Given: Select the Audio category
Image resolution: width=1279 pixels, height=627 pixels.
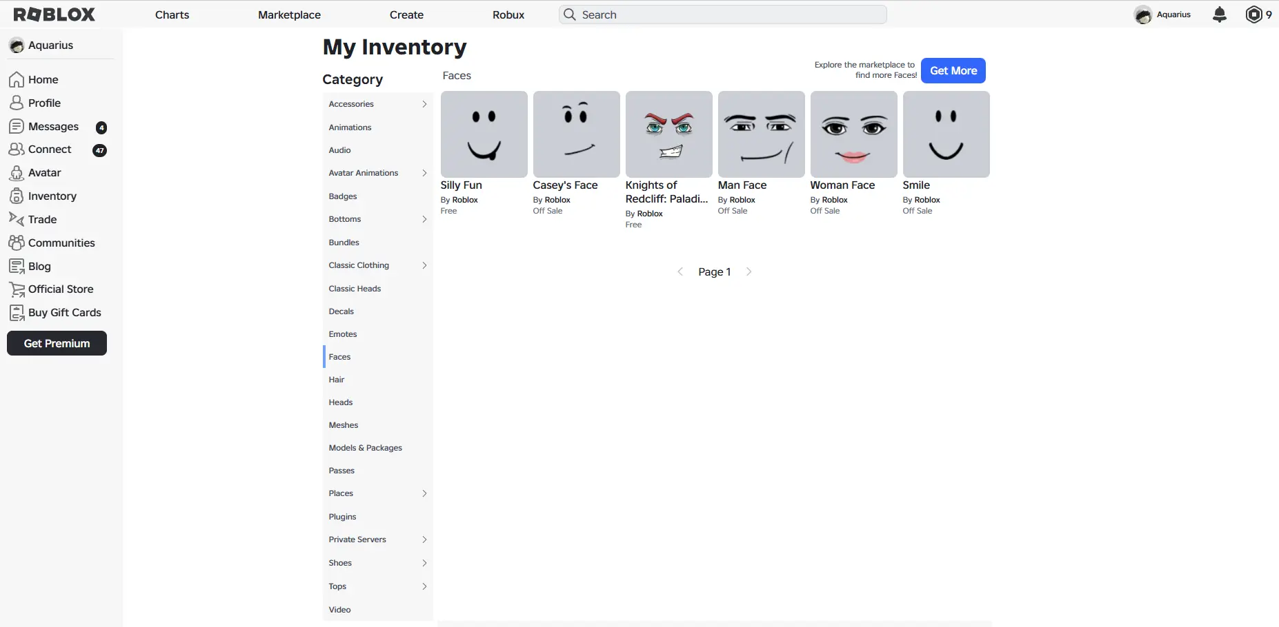Looking at the screenshot, I should [x=378, y=150].
